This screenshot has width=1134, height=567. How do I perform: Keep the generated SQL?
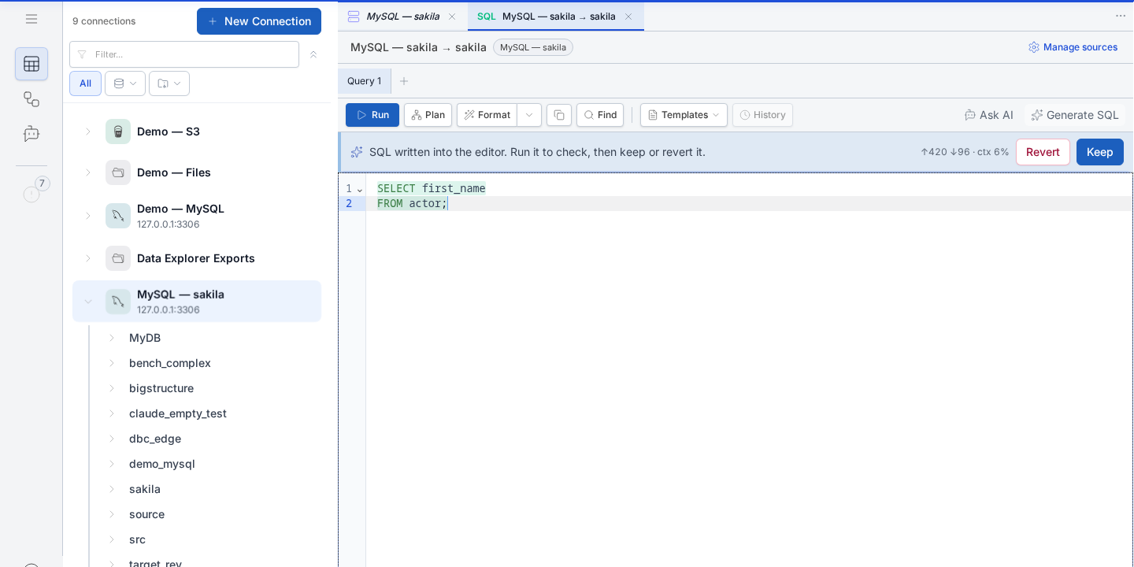click(x=1100, y=152)
